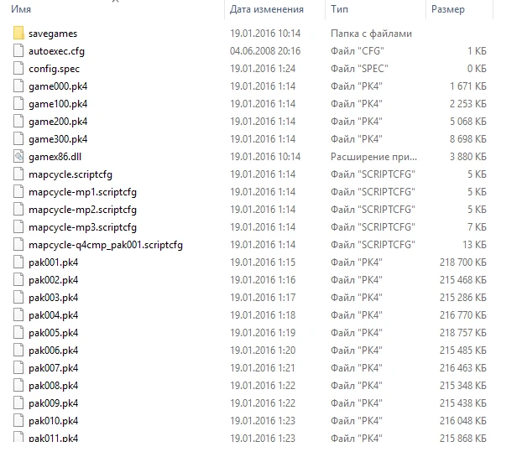The image size is (527, 452).
Task: Select the autoexec.cfg file name
Action: point(56,51)
